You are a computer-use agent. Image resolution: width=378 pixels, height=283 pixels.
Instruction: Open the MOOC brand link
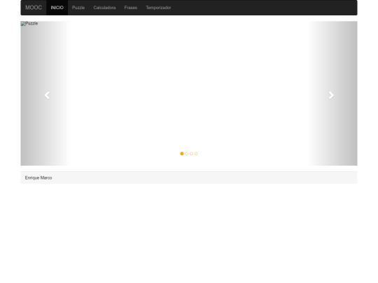34,8
